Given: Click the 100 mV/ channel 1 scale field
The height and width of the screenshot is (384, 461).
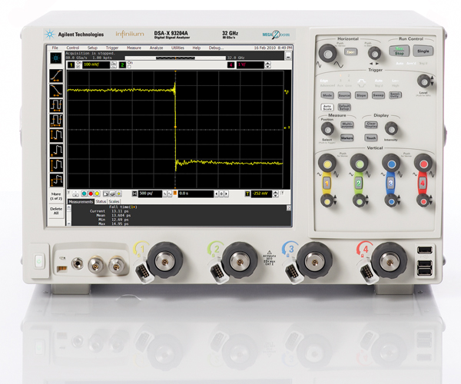Looking at the screenshot, I should 96,65.
